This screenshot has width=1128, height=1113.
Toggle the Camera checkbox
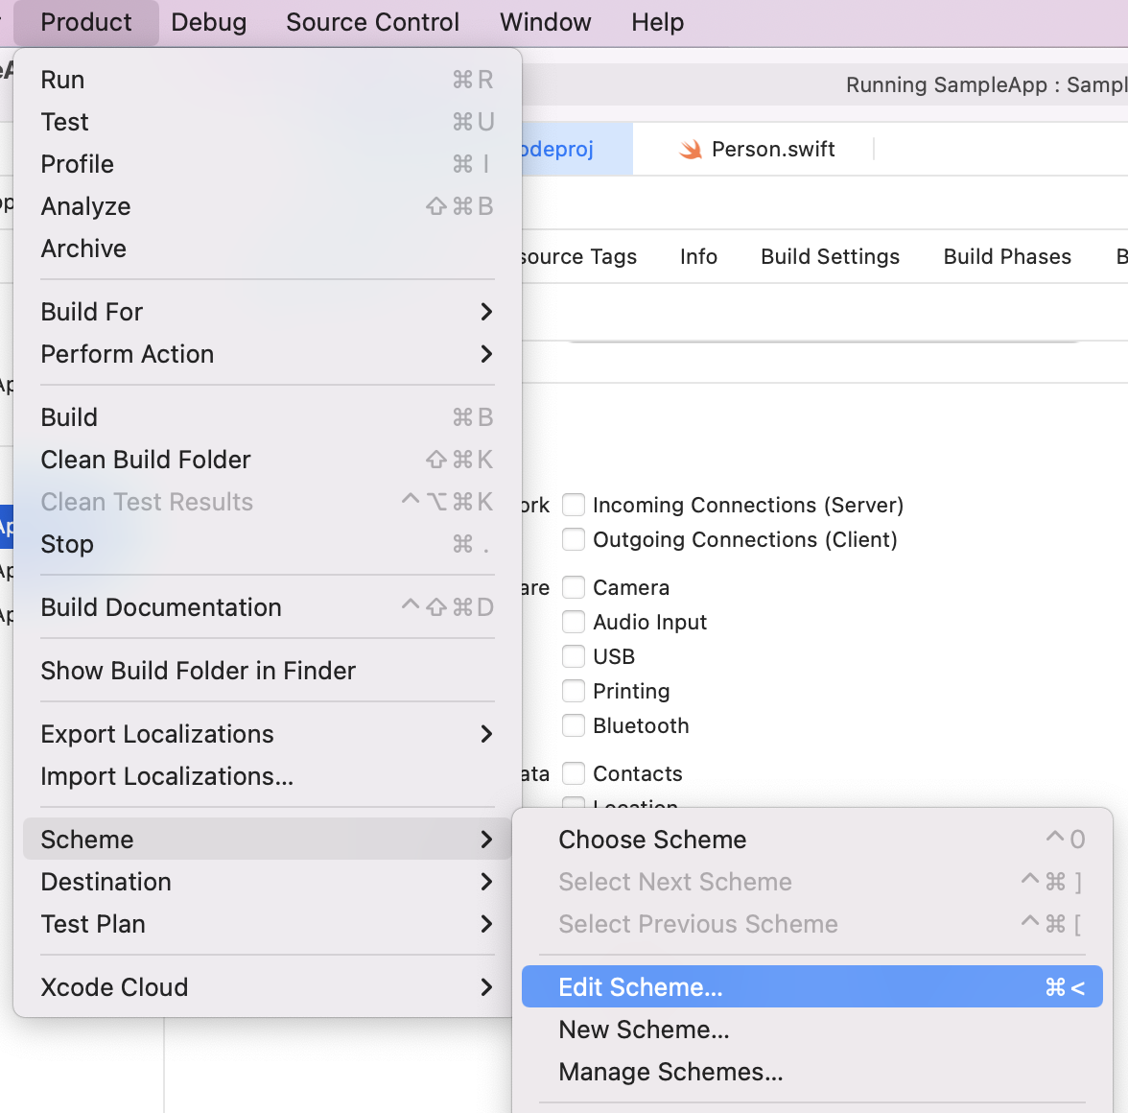pyautogui.click(x=574, y=588)
